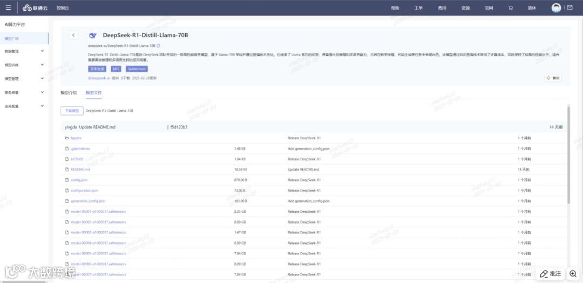Click the 下载模型 button
Image resolution: width=583 pixels, height=283 pixels.
[x=72, y=111]
